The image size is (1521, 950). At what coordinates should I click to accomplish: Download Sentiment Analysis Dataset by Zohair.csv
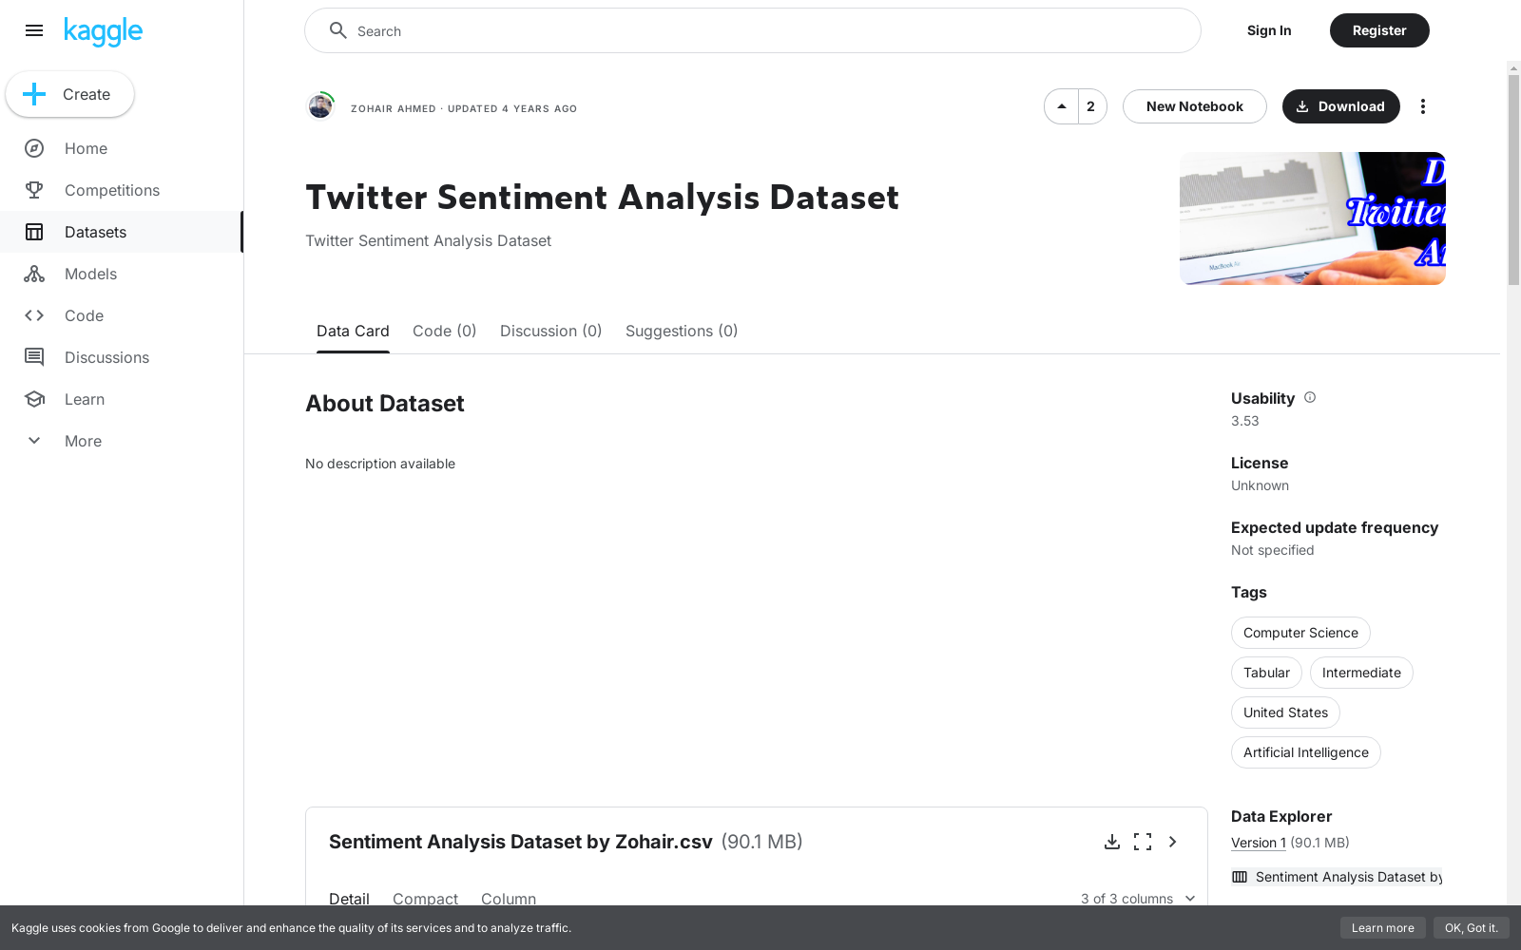tap(1112, 842)
